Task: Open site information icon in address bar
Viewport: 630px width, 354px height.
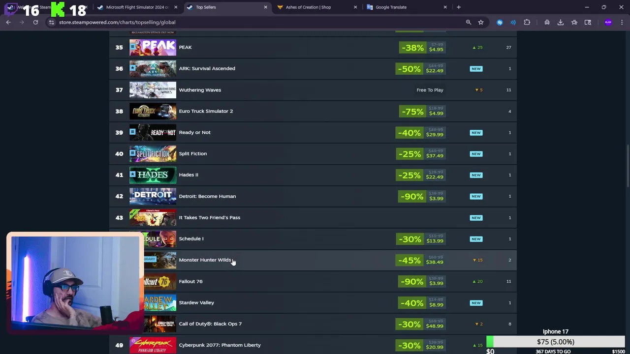Action: (x=51, y=22)
